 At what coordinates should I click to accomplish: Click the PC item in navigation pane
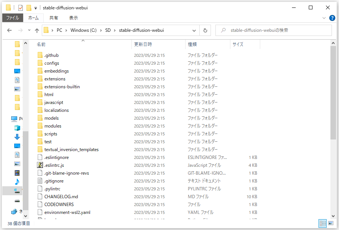pyautogui.click(x=17, y=119)
